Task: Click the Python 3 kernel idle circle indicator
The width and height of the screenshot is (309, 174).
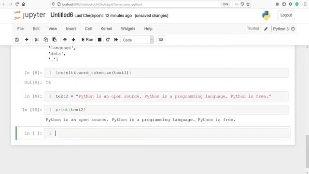Action: coord(293,29)
